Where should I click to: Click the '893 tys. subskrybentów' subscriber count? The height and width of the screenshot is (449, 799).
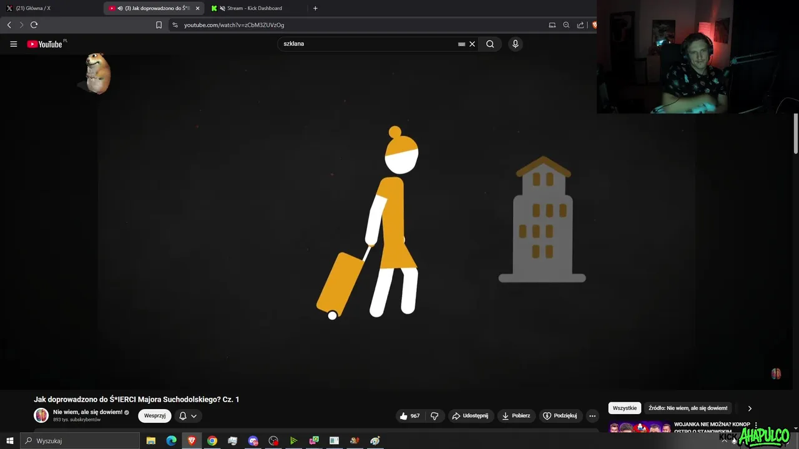click(x=76, y=420)
